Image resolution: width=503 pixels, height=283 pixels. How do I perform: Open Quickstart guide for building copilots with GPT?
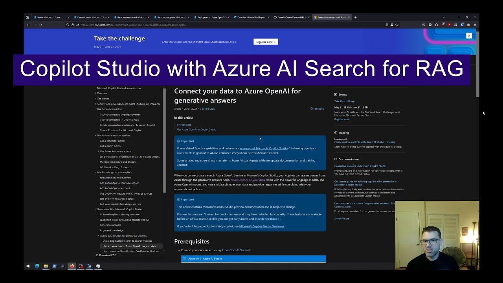[125, 220]
